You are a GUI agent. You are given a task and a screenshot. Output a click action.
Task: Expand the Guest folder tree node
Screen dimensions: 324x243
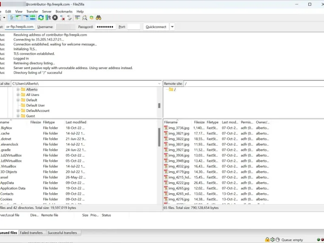18,116
